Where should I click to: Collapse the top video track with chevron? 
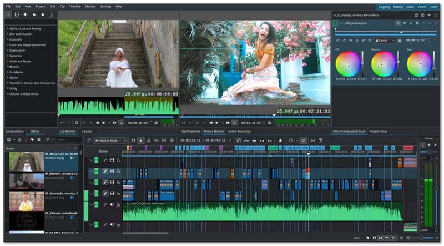click(91, 160)
